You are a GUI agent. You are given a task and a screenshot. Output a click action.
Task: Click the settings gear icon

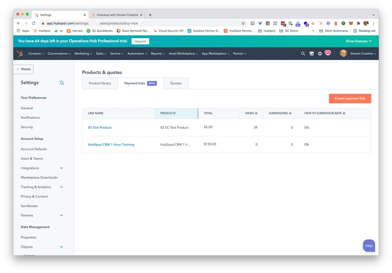click(320, 53)
